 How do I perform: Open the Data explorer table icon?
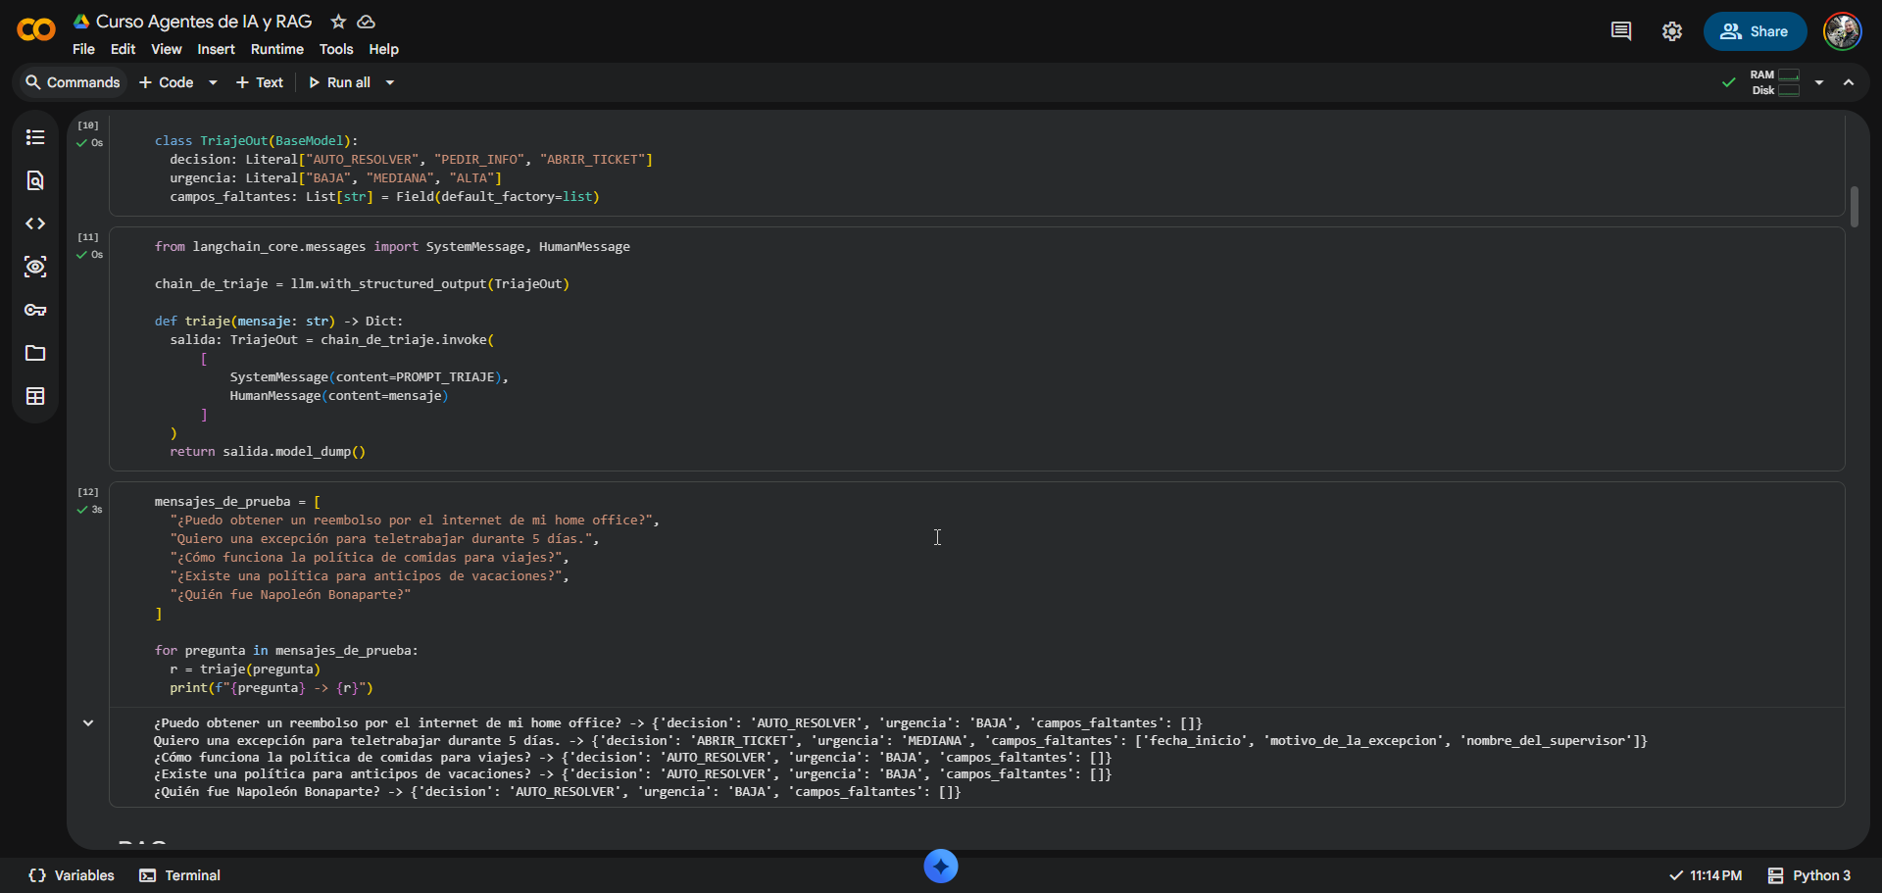point(35,396)
